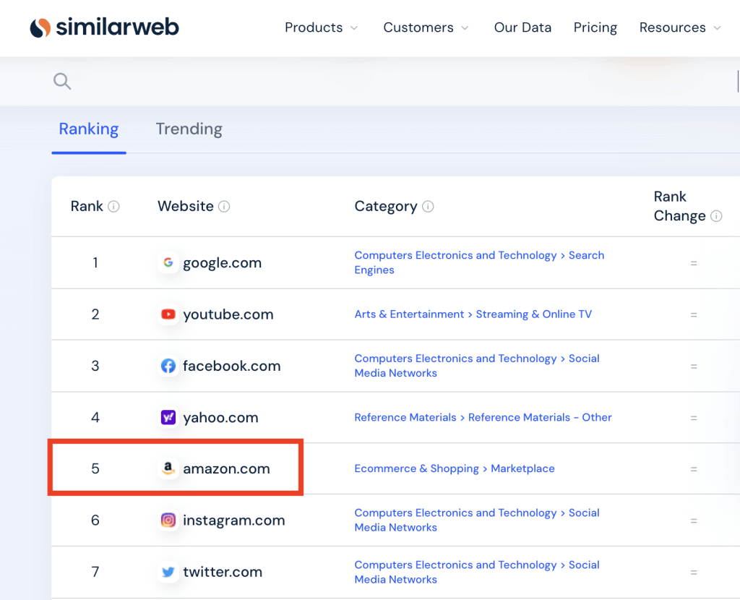
Task: Select rank number 1 cell
Action: [x=95, y=262]
